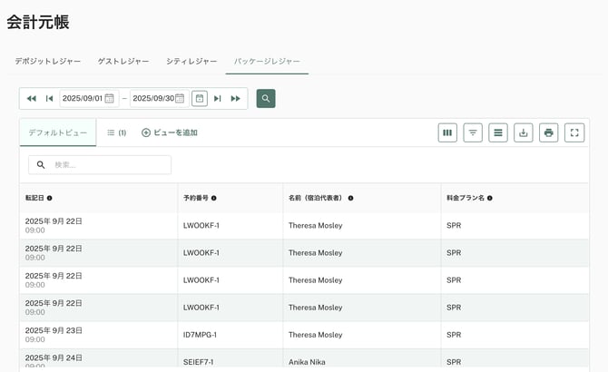Print the ledger using printer icon
This screenshot has width=608, height=372.
549,133
